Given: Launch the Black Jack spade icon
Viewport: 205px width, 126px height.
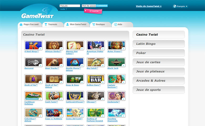Looking at the screenshot, I should coord(116,62).
